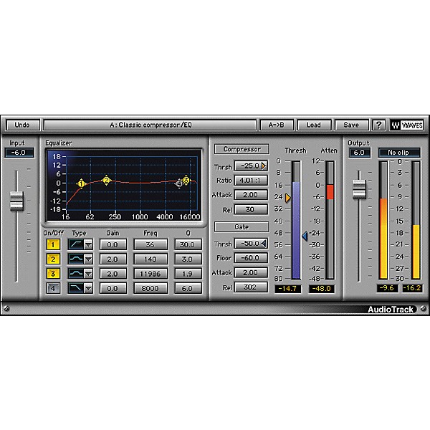The image size is (430, 430).
Task: Click the AudioTrack plugin name label
Action: coord(391,310)
